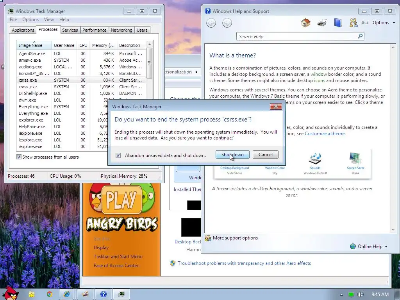
Task: Toggle Abandon unsaved data and shut down checkbox
Action: click(118, 155)
